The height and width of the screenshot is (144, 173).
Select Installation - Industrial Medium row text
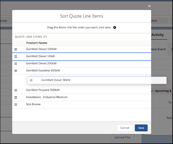[x=47, y=97]
